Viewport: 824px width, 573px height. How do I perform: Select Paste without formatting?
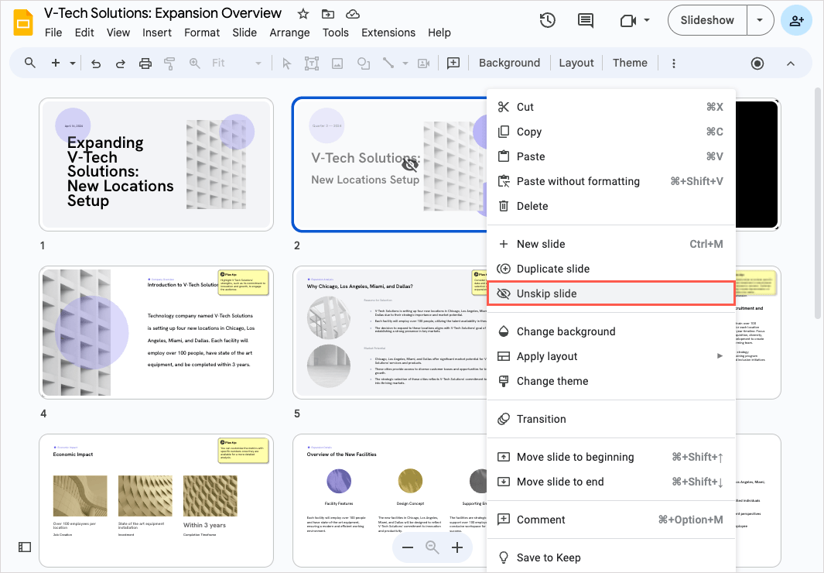click(610, 181)
